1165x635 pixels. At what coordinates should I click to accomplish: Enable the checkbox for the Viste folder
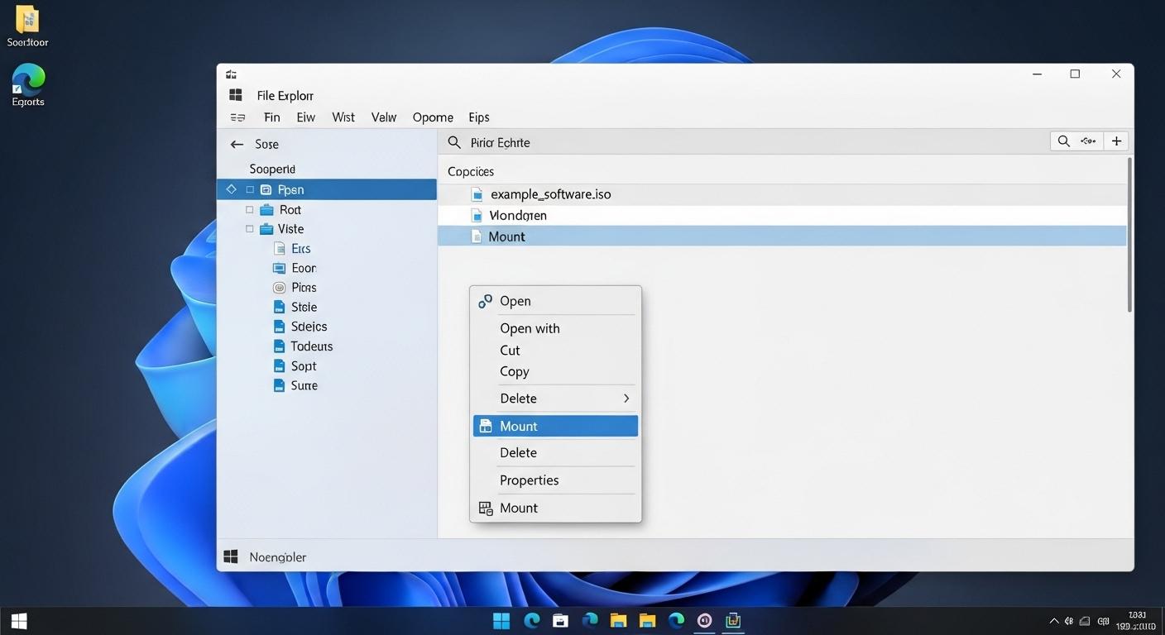tap(249, 229)
